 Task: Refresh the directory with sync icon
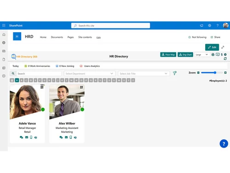click(x=225, y=59)
